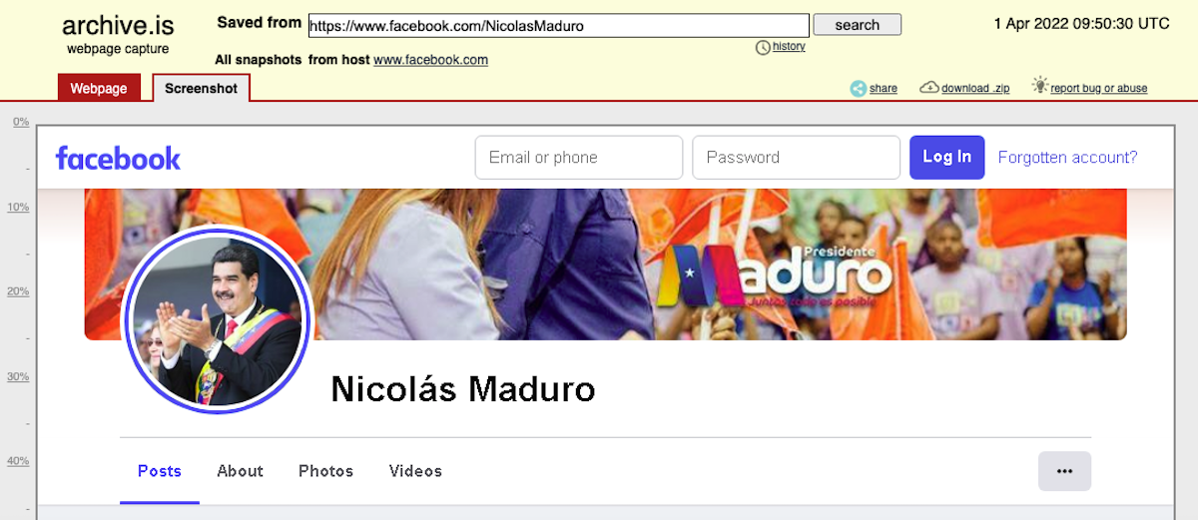Click the Log In button
Image resolution: width=1198 pixels, height=520 pixels.
[x=946, y=157]
